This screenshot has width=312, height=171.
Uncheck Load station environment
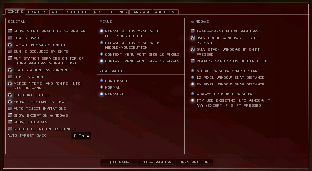[x=10, y=70]
